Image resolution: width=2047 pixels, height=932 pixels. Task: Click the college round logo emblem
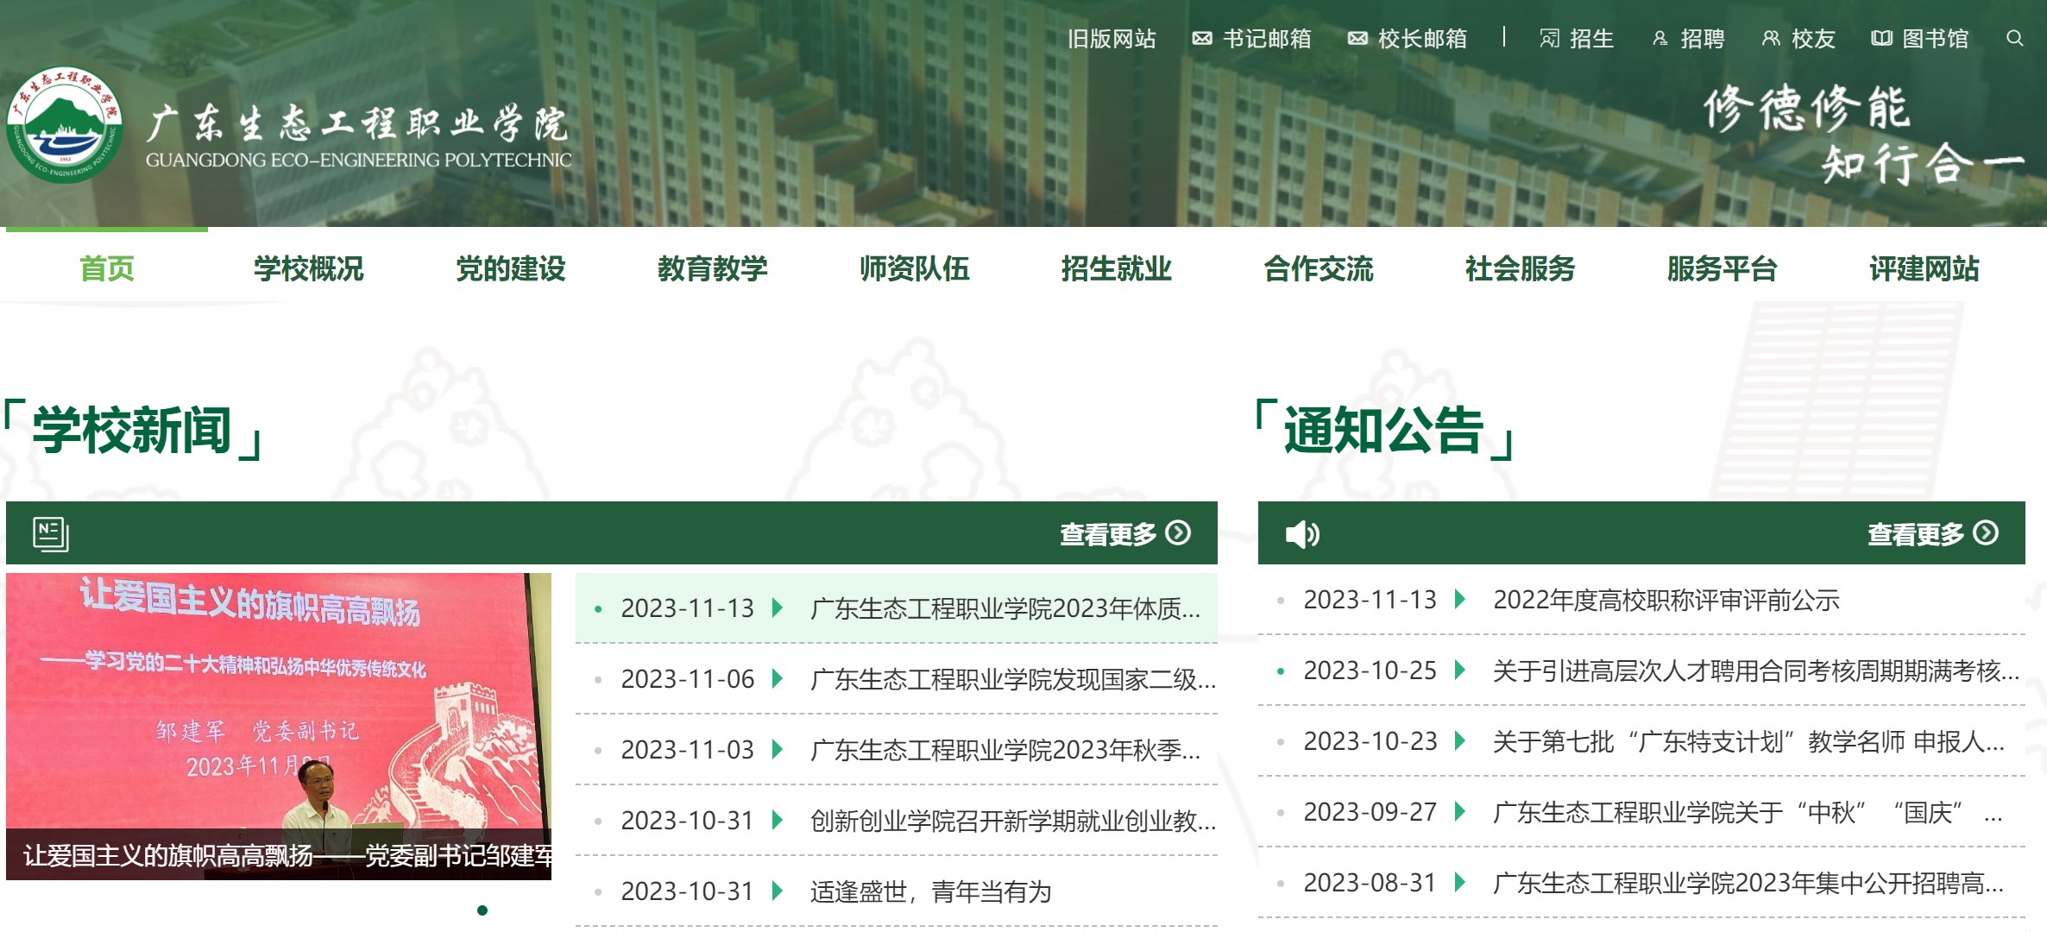[65, 125]
